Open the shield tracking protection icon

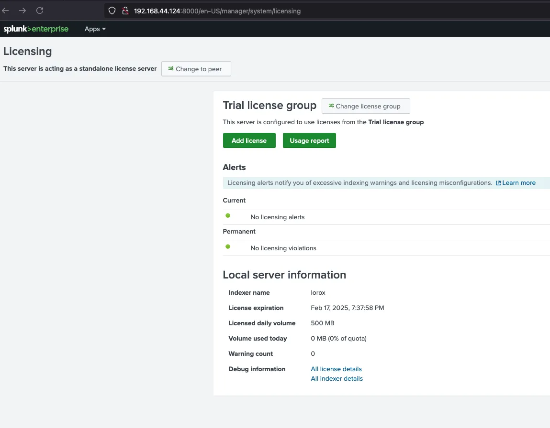click(112, 11)
